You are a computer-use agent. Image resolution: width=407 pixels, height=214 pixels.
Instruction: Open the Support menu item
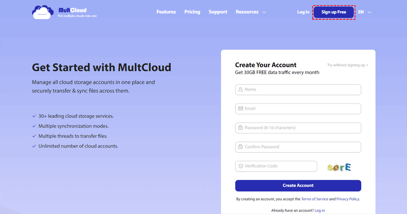point(218,12)
